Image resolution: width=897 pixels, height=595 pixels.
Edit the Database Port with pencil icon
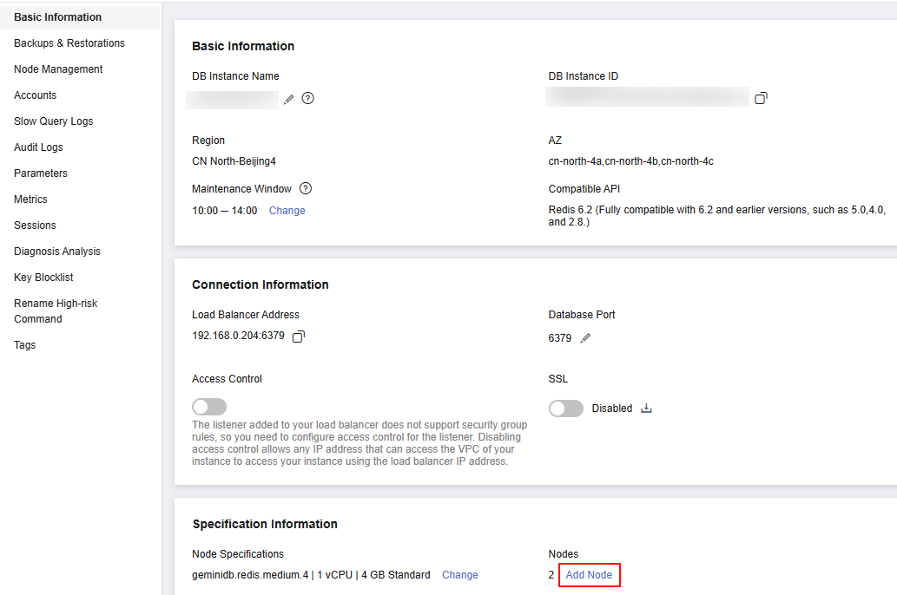pyautogui.click(x=585, y=338)
